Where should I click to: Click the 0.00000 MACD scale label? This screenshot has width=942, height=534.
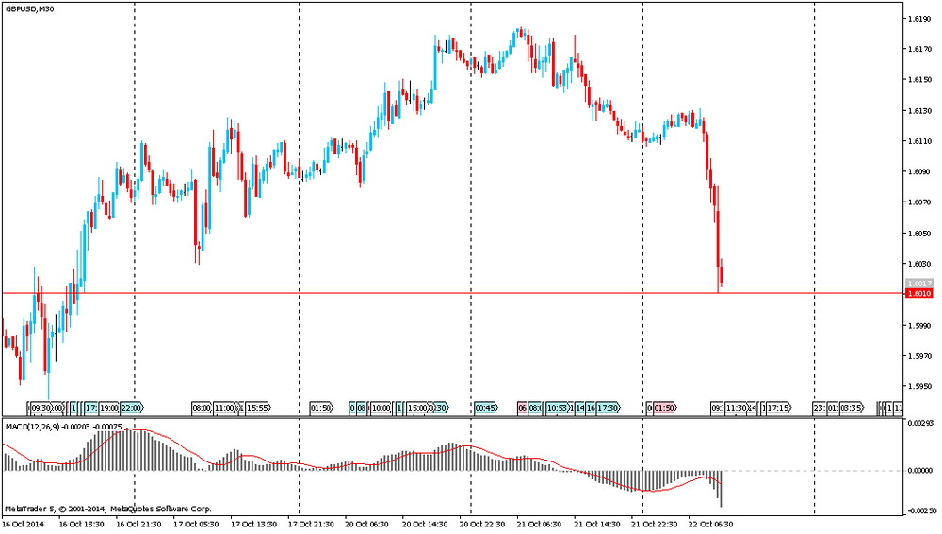click(x=918, y=470)
